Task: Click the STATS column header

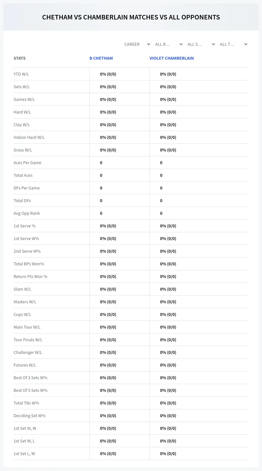Action: click(19, 58)
